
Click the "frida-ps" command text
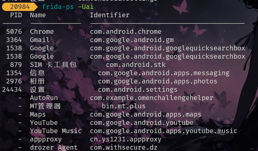point(58,7)
